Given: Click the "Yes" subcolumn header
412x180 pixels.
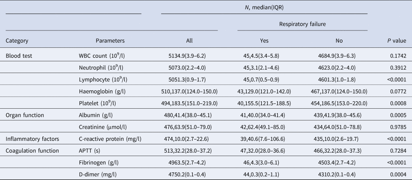Looking at the screenshot, I should point(264,41).
